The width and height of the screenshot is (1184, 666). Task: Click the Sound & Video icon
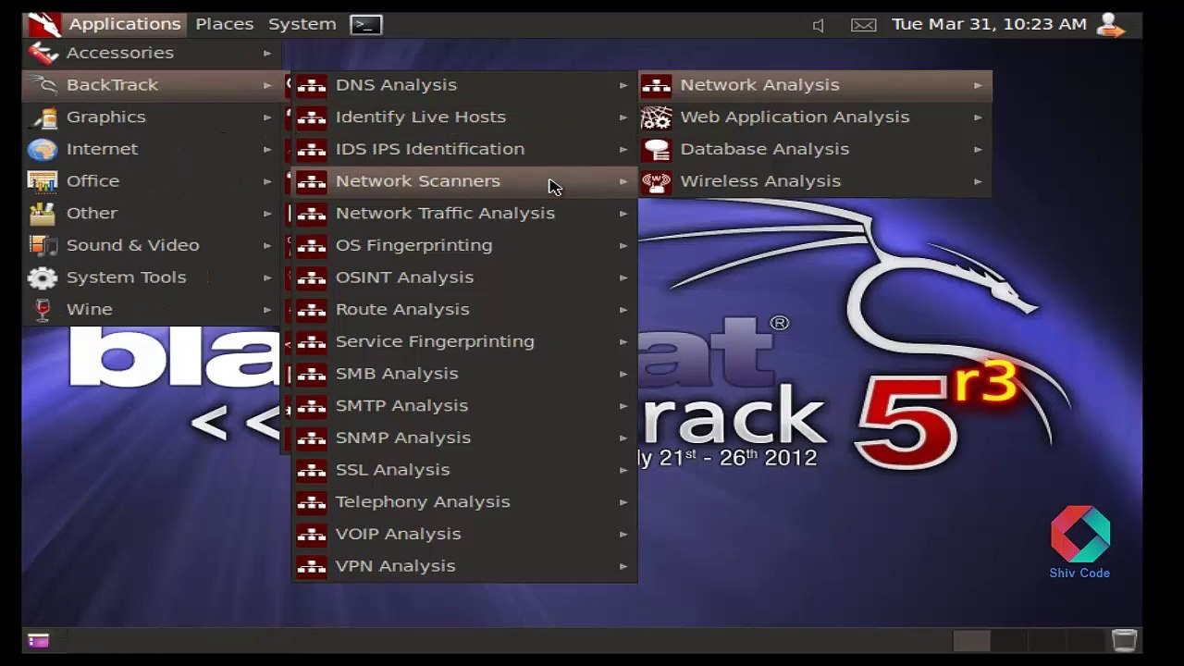[43, 245]
